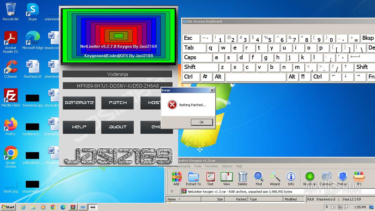Click the Generate button in keygen
Image resolution: width=375 pixels, height=211 pixels.
point(79,103)
